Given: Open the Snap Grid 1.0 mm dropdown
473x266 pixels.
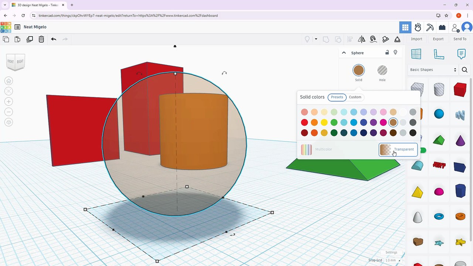Looking at the screenshot, I should [393, 260].
